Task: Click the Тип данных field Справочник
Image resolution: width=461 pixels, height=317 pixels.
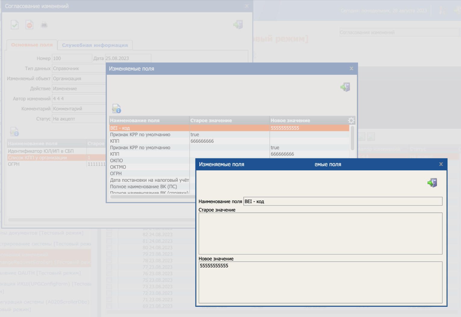Action: (79, 69)
